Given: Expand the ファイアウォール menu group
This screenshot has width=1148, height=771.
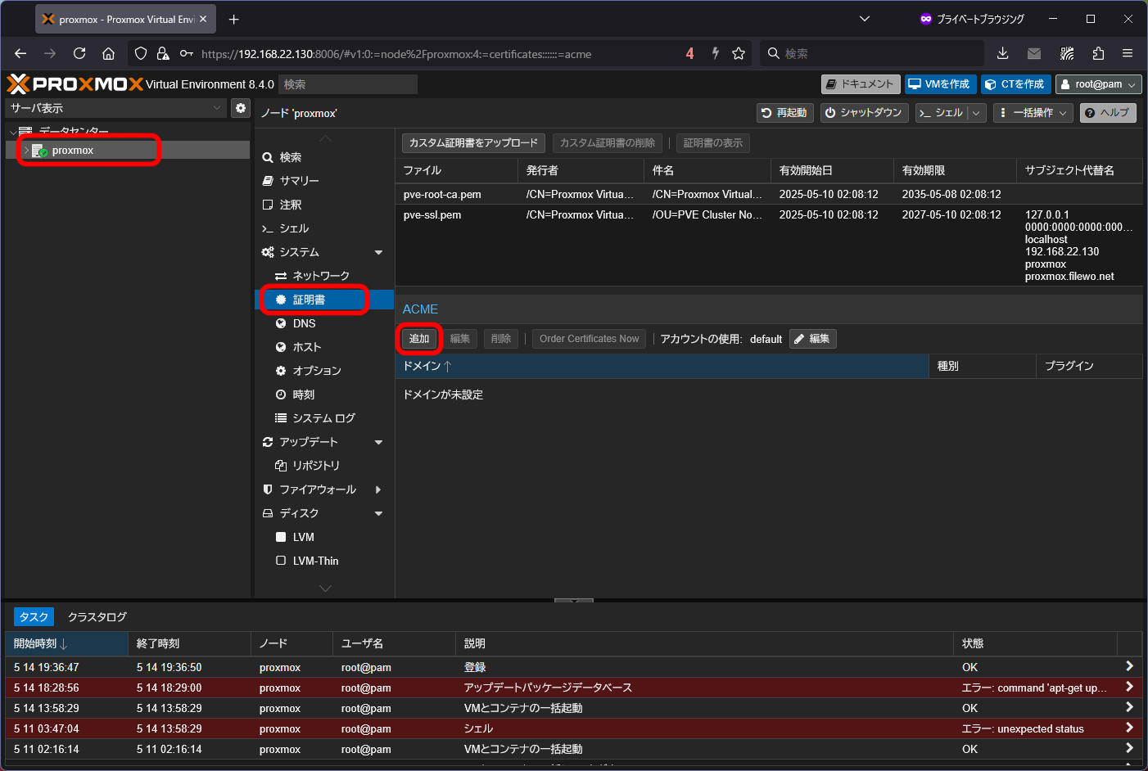Looking at the screenshot, I should pyautogui.click(x=378, y=489).
